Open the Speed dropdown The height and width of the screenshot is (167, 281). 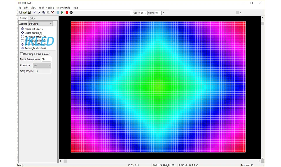144,13
